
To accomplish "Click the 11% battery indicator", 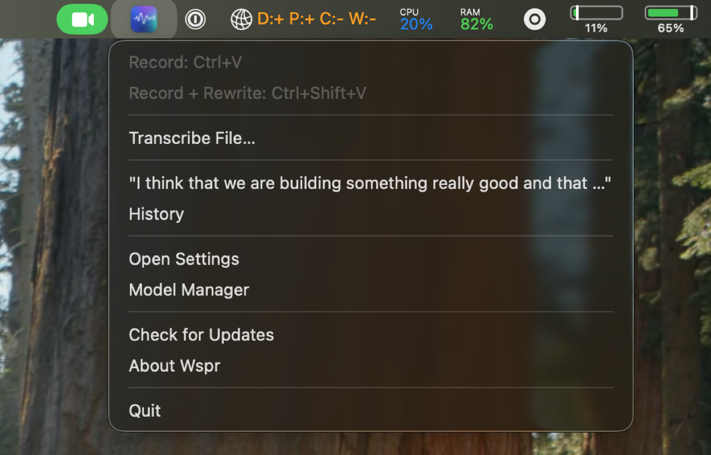I will coord(596,19).
